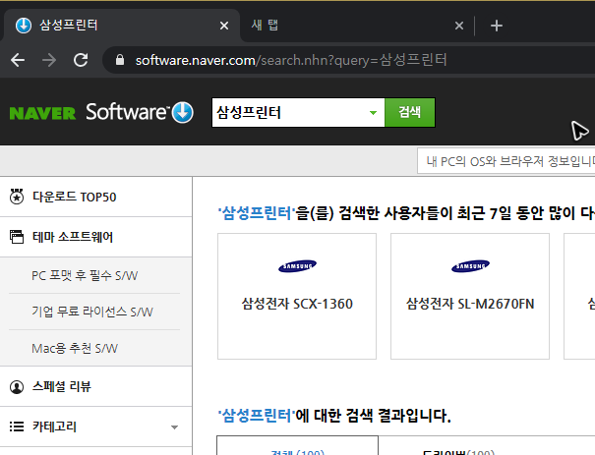The height and width of the screenshot is (455, 595).
Task: Open the 삼성전자 SL-M2670FN card
Action: pyautogui.click(x=470, y=296)
